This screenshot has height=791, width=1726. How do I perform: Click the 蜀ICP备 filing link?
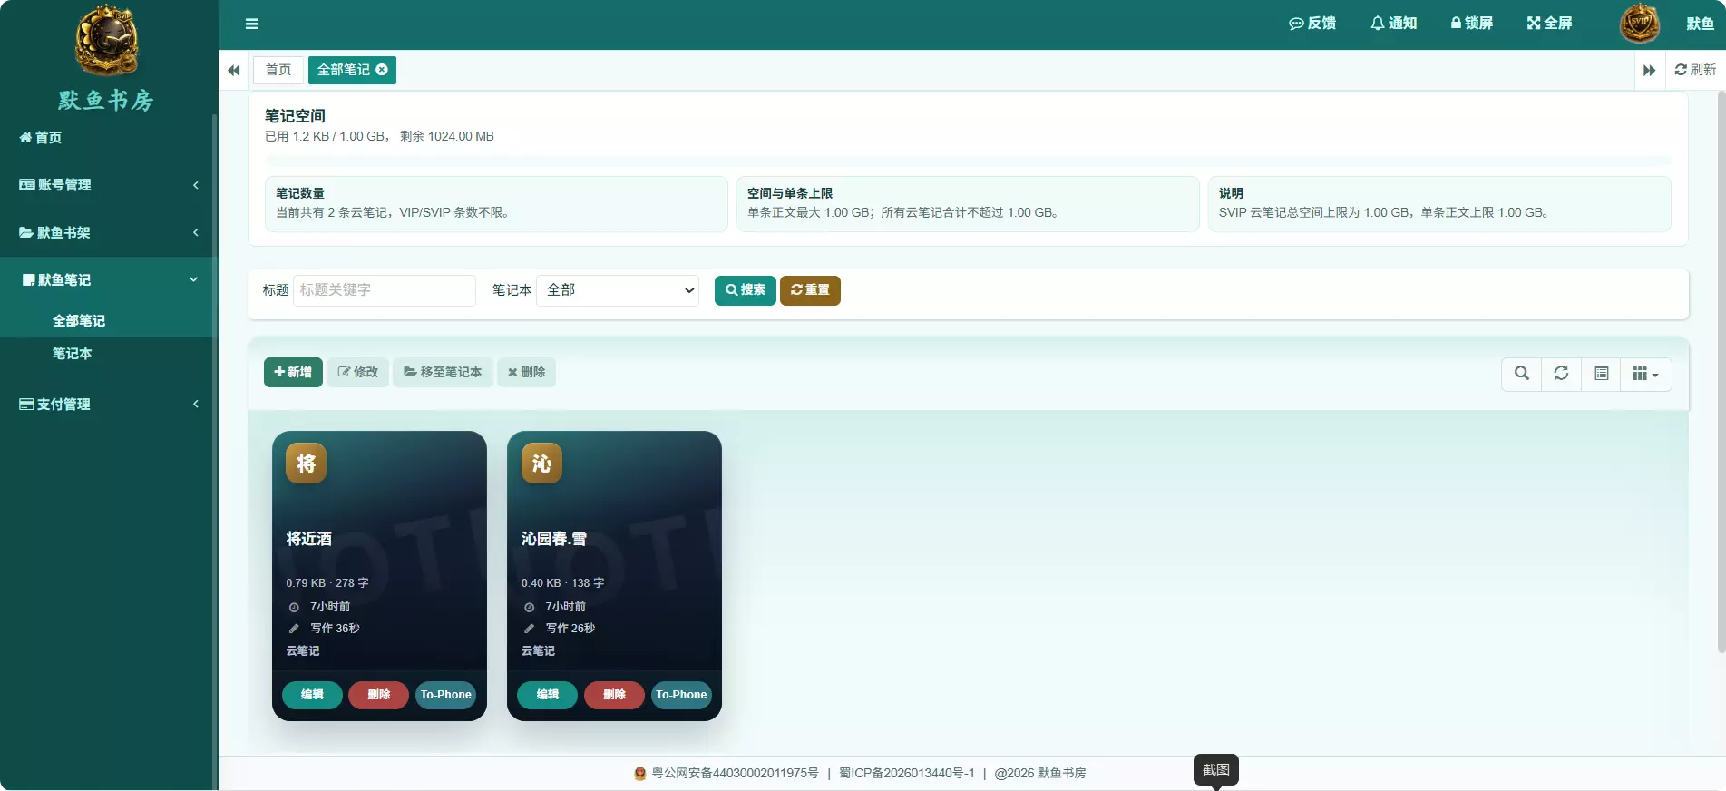[x=907, y=774]
